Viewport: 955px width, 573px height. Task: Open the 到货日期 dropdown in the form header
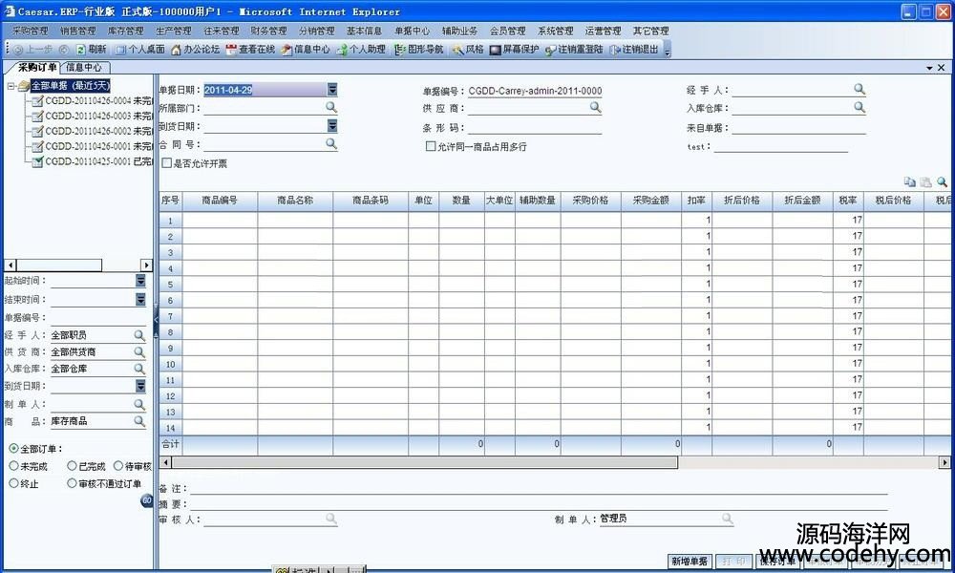332,126
